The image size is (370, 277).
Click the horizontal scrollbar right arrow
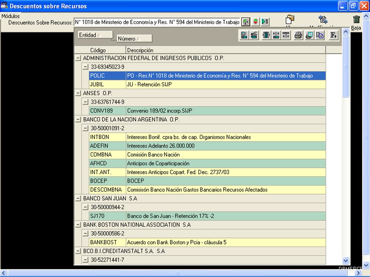pos(359,273)
